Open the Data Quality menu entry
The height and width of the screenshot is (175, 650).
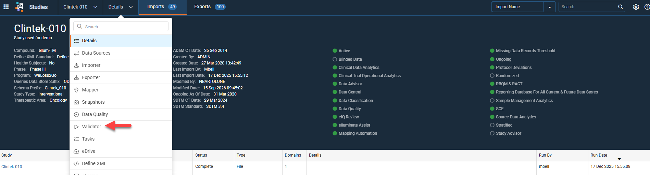click(121, 114)
